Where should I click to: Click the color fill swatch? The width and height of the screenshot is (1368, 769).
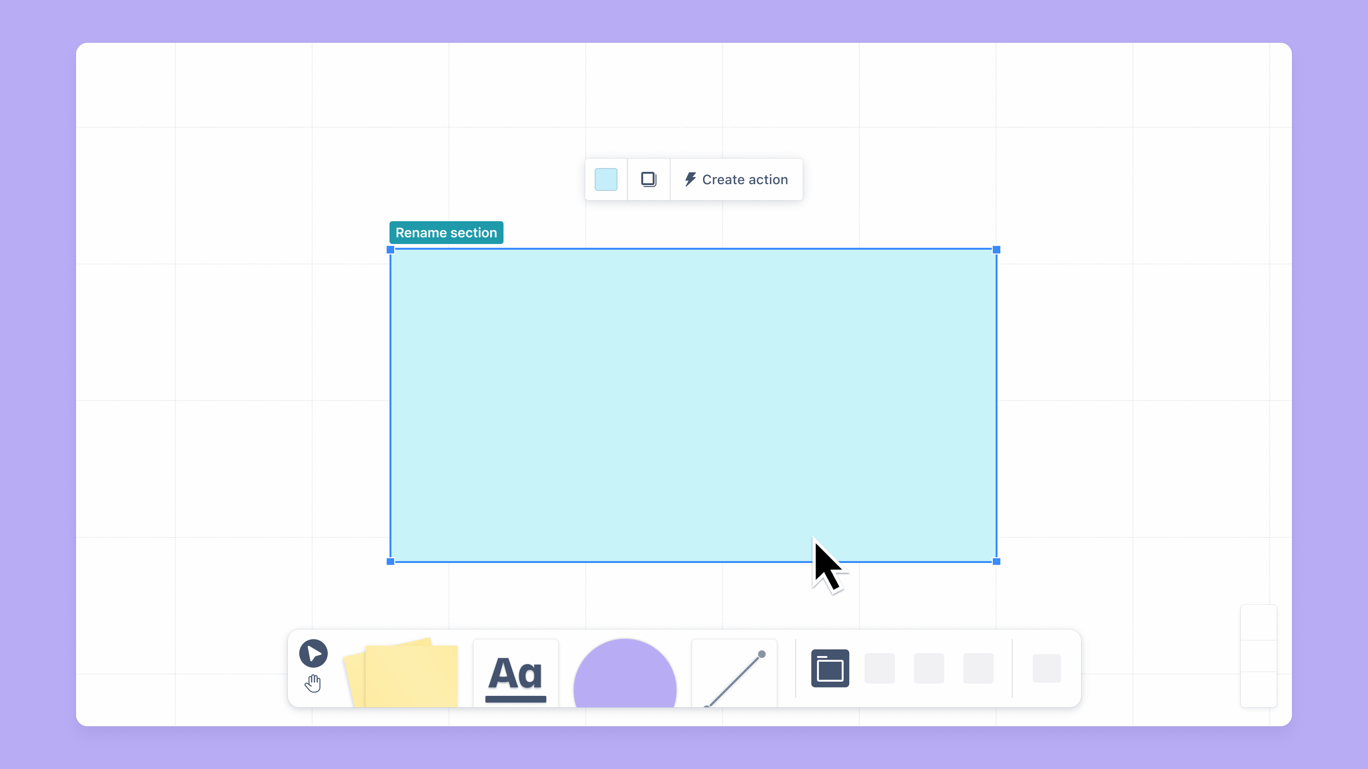tap(606, 178)
